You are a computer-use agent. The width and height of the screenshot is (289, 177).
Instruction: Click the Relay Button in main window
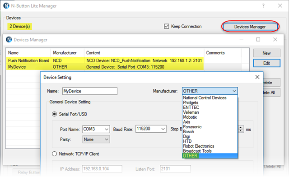[27, 172]
